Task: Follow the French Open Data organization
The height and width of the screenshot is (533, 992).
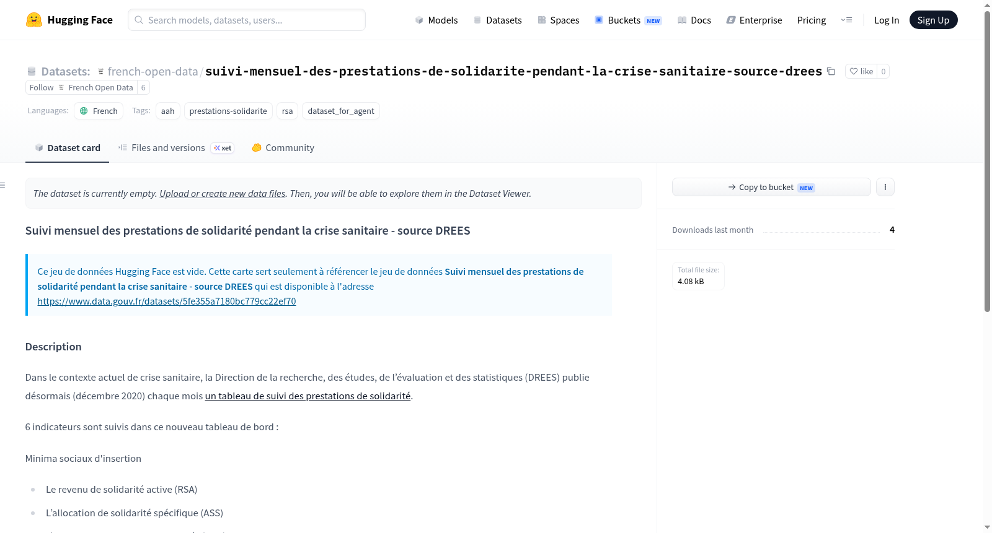Action: [42, 88]
